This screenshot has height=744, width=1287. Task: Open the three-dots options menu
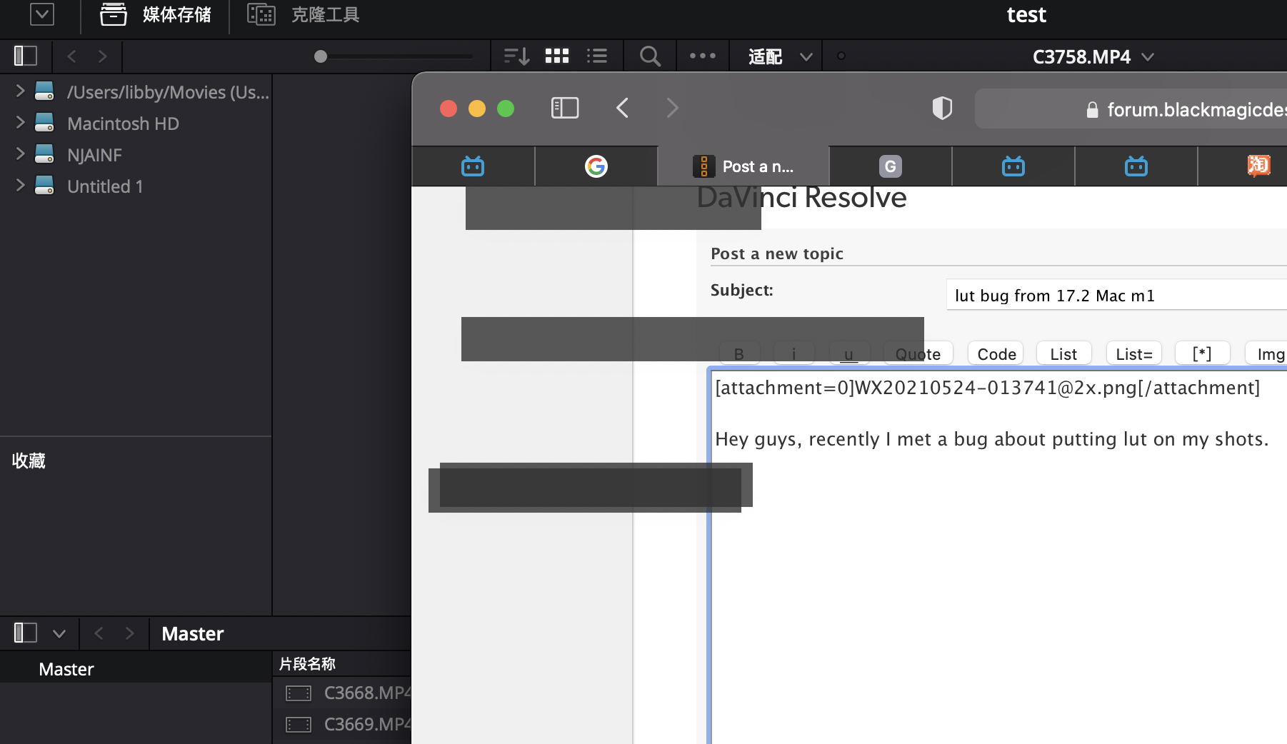tap(703, 56)
